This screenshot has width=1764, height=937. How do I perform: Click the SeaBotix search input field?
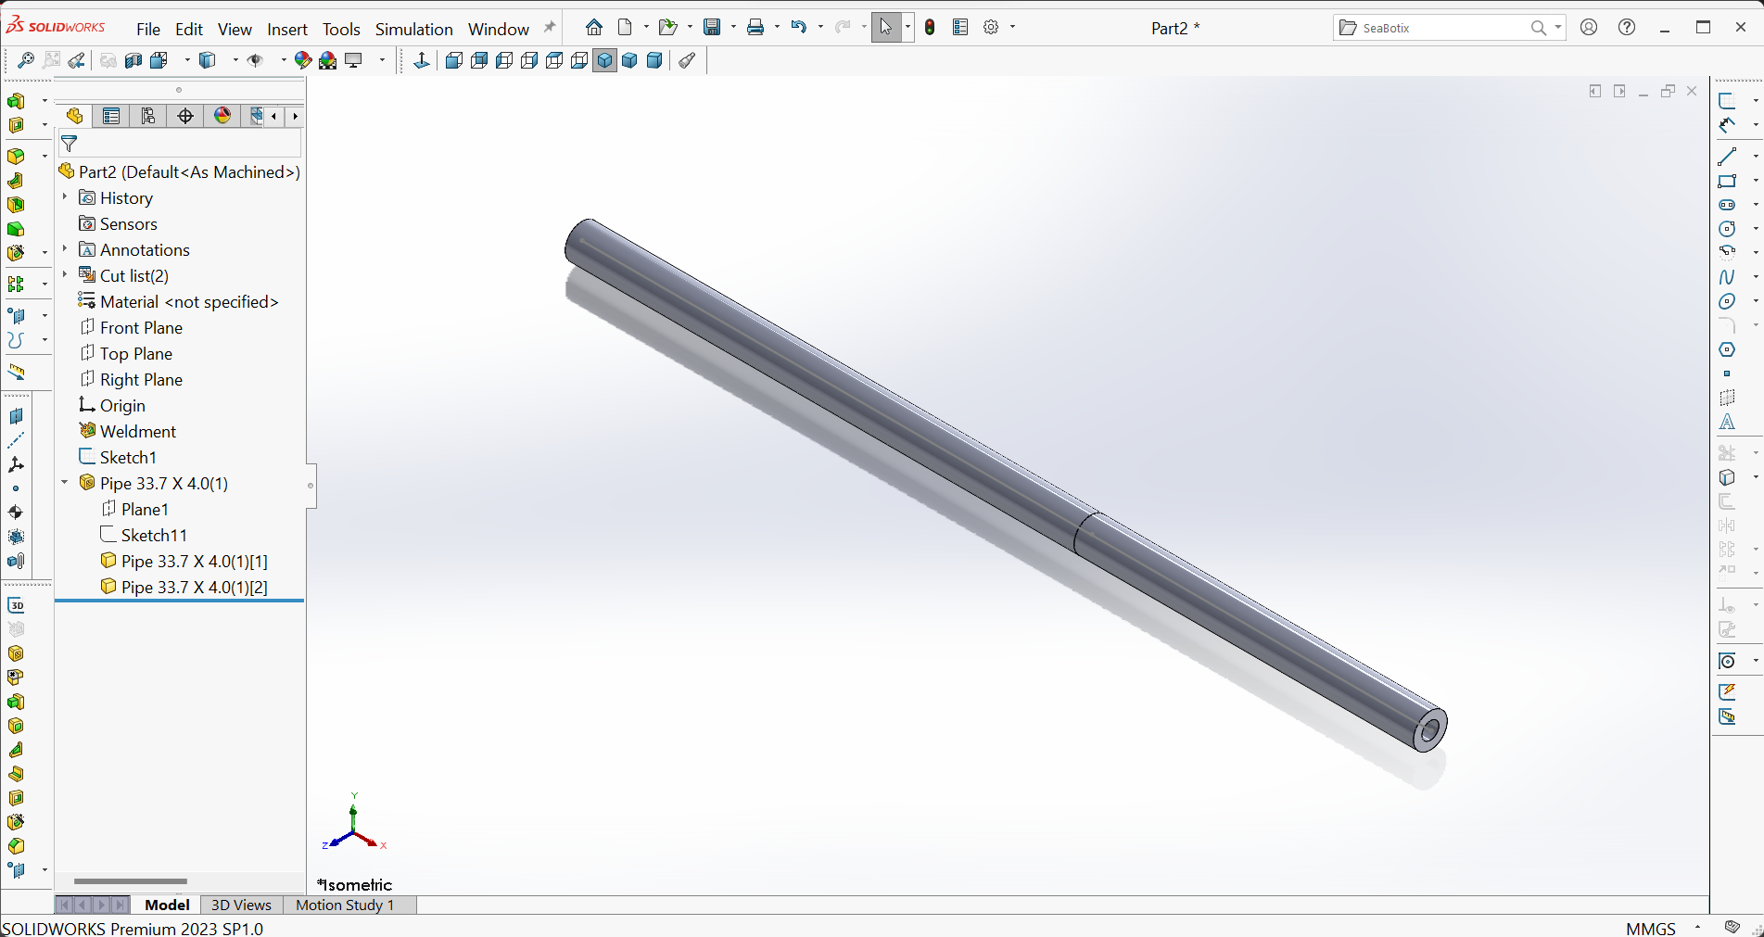tap(1441, 28)
